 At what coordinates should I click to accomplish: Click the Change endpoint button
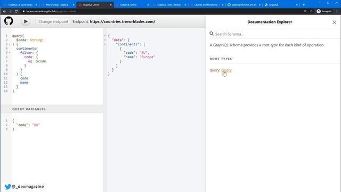53,21
